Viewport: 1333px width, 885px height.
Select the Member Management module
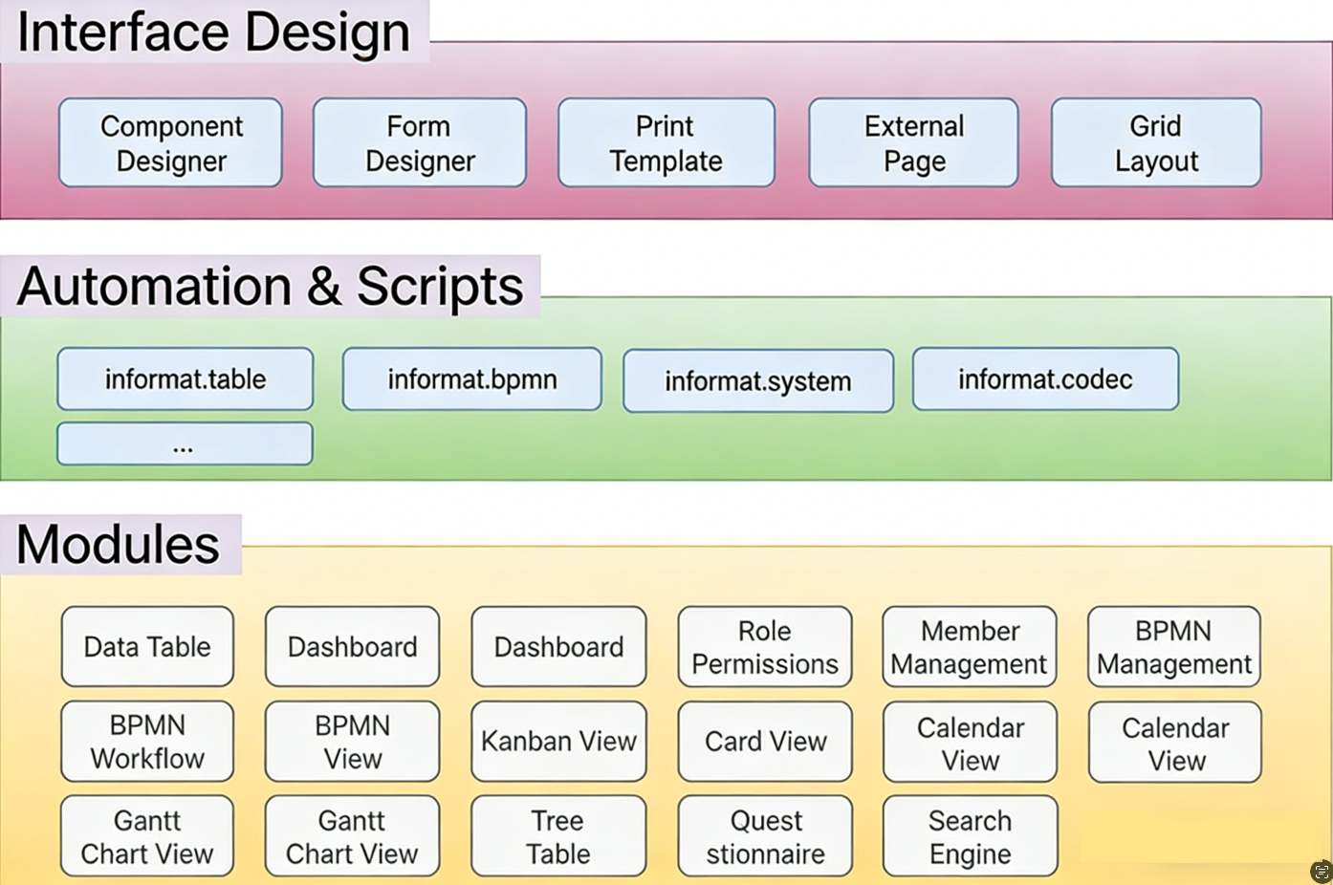(969, 646)
